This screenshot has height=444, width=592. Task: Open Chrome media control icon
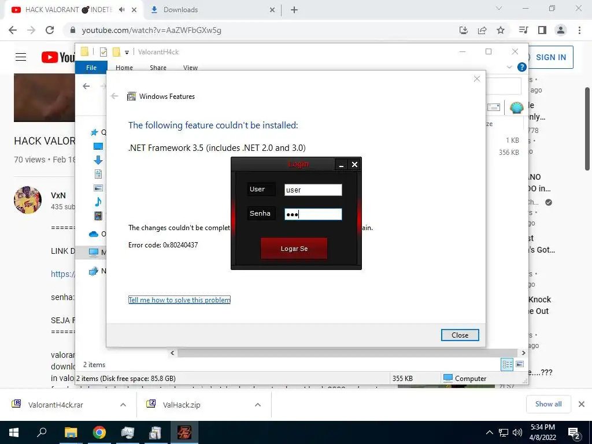(x=523, y=30)
